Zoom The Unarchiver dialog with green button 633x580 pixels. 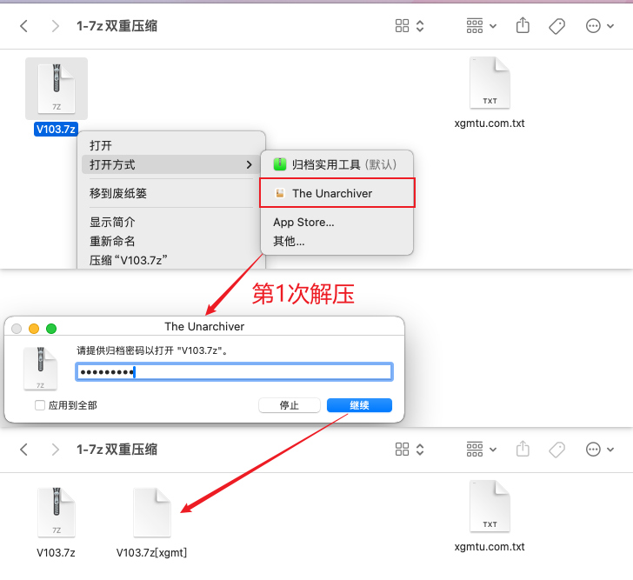[x=51, y=329]
